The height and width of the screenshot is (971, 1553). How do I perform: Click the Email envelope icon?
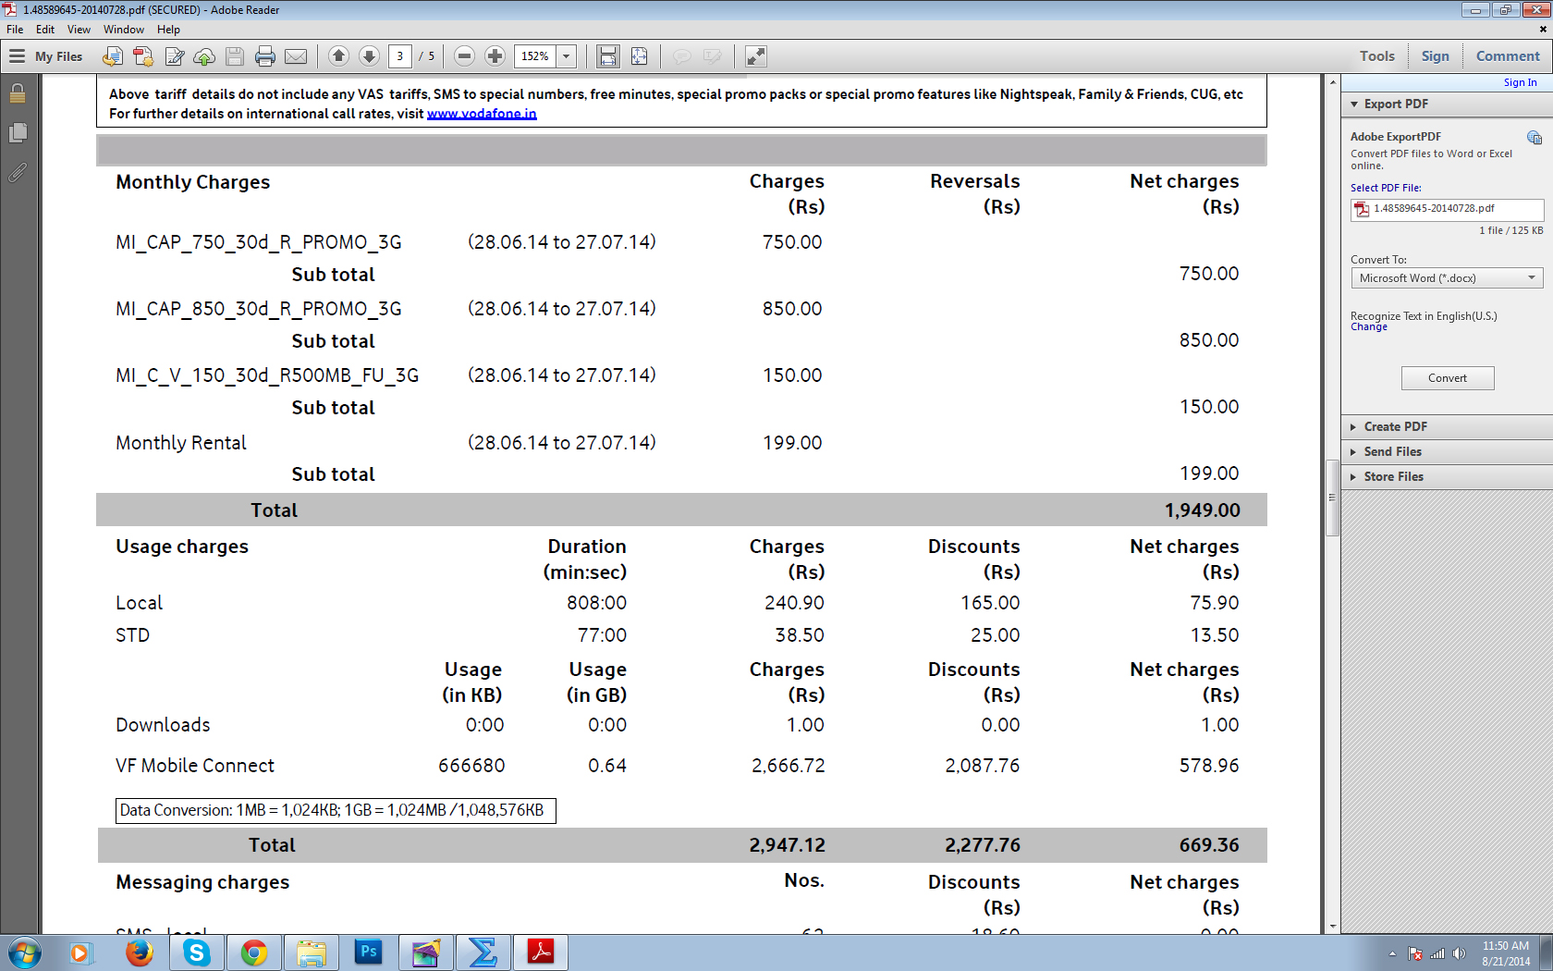click(296, 56)
